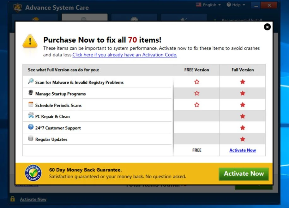The width and height of the screenshot is (289, 208).
Task: Click the Regular Updates text
Action: (51, 139)
